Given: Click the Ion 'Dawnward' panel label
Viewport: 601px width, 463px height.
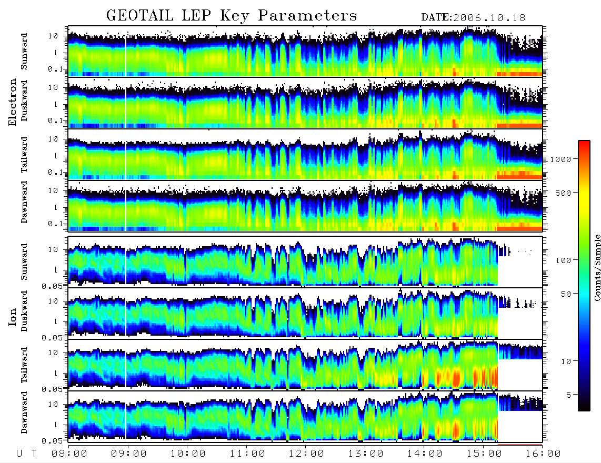Looking at the screenshot, I should click(x=24, y=412).
